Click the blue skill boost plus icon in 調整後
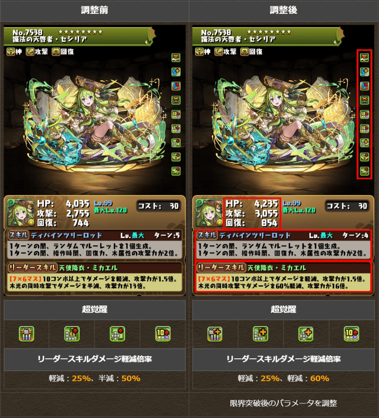 (364, 72)
